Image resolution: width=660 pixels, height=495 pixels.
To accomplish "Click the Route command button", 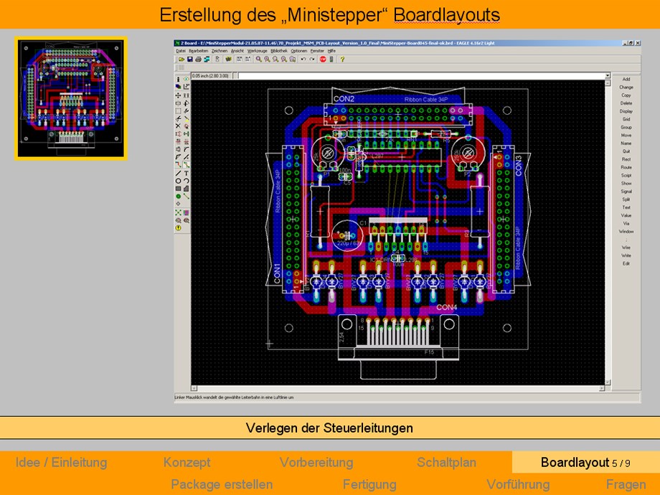I will pyautogui.click(x=626, y=167).
